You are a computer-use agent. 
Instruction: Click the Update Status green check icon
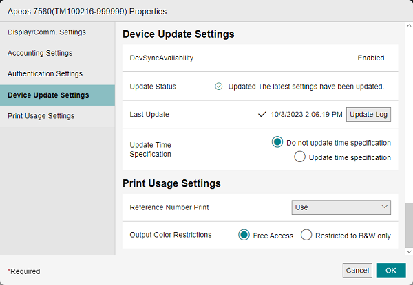[219, 87]
